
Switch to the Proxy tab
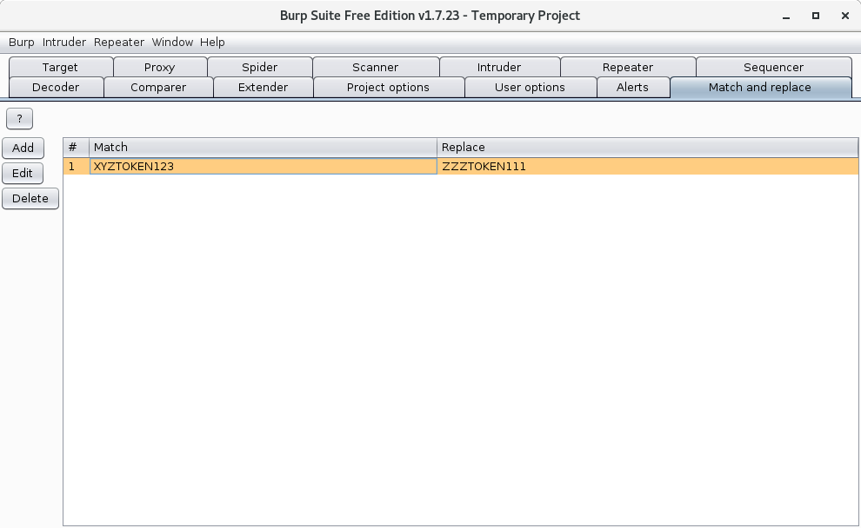[160, 67]
